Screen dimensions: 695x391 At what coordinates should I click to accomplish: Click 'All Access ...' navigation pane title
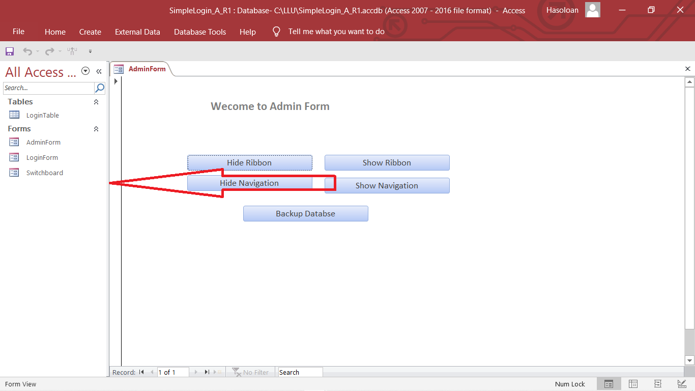pyautogui.click(x=41, y=72)
